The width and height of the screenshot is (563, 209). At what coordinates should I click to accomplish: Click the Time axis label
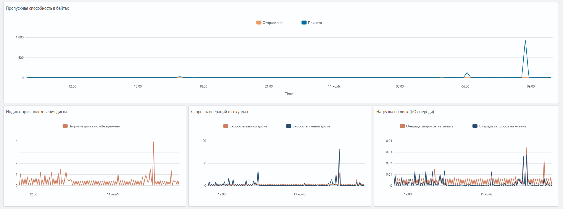[289, 94]
